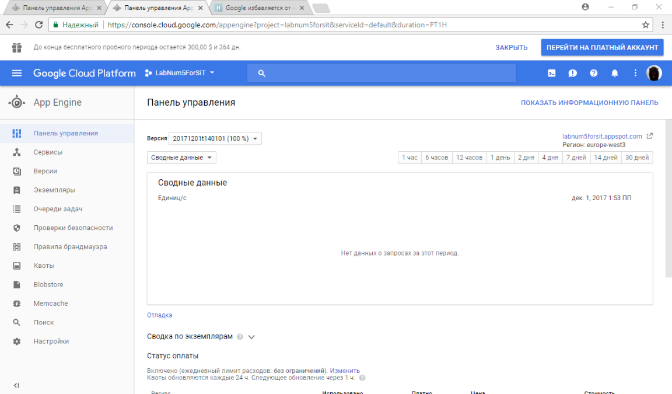Select the 1 час time range
Image resolution: width=672 pixels, height=394 pixels.
[409, 158]
